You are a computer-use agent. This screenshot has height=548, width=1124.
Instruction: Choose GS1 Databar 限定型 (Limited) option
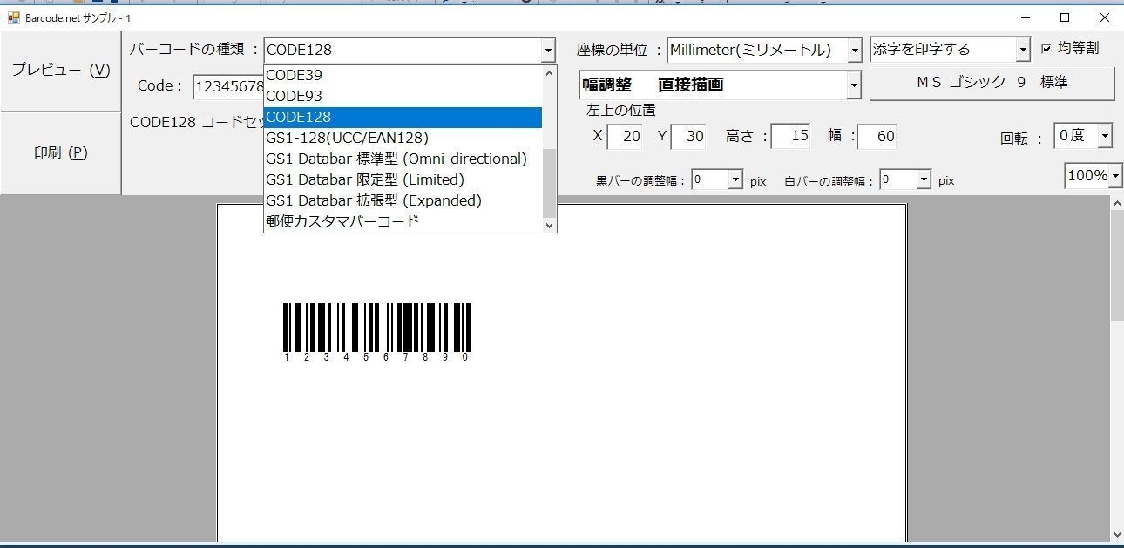364,179
